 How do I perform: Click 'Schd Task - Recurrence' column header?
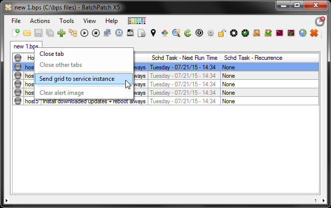tap(270, 58)
